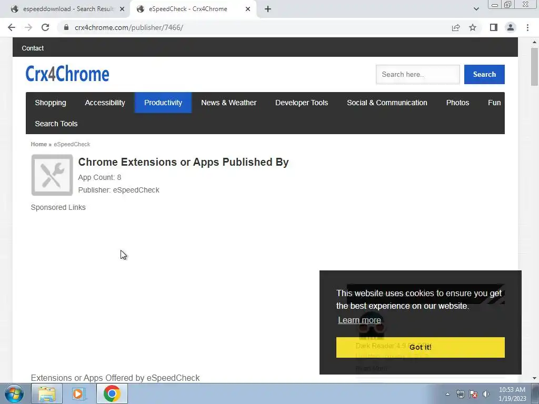Click the volume speaker icon

click(486, 394)
